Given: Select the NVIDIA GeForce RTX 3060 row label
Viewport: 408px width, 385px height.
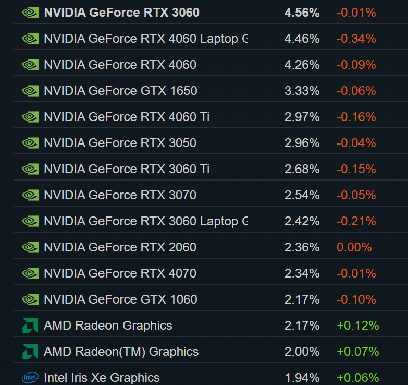Looking at the screenshot, I should 121,13.
